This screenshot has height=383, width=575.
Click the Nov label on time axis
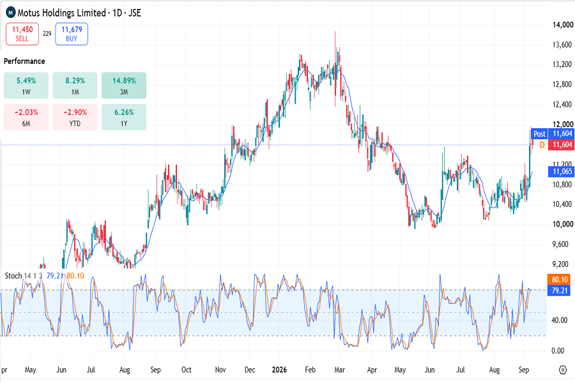click(220, 370)
